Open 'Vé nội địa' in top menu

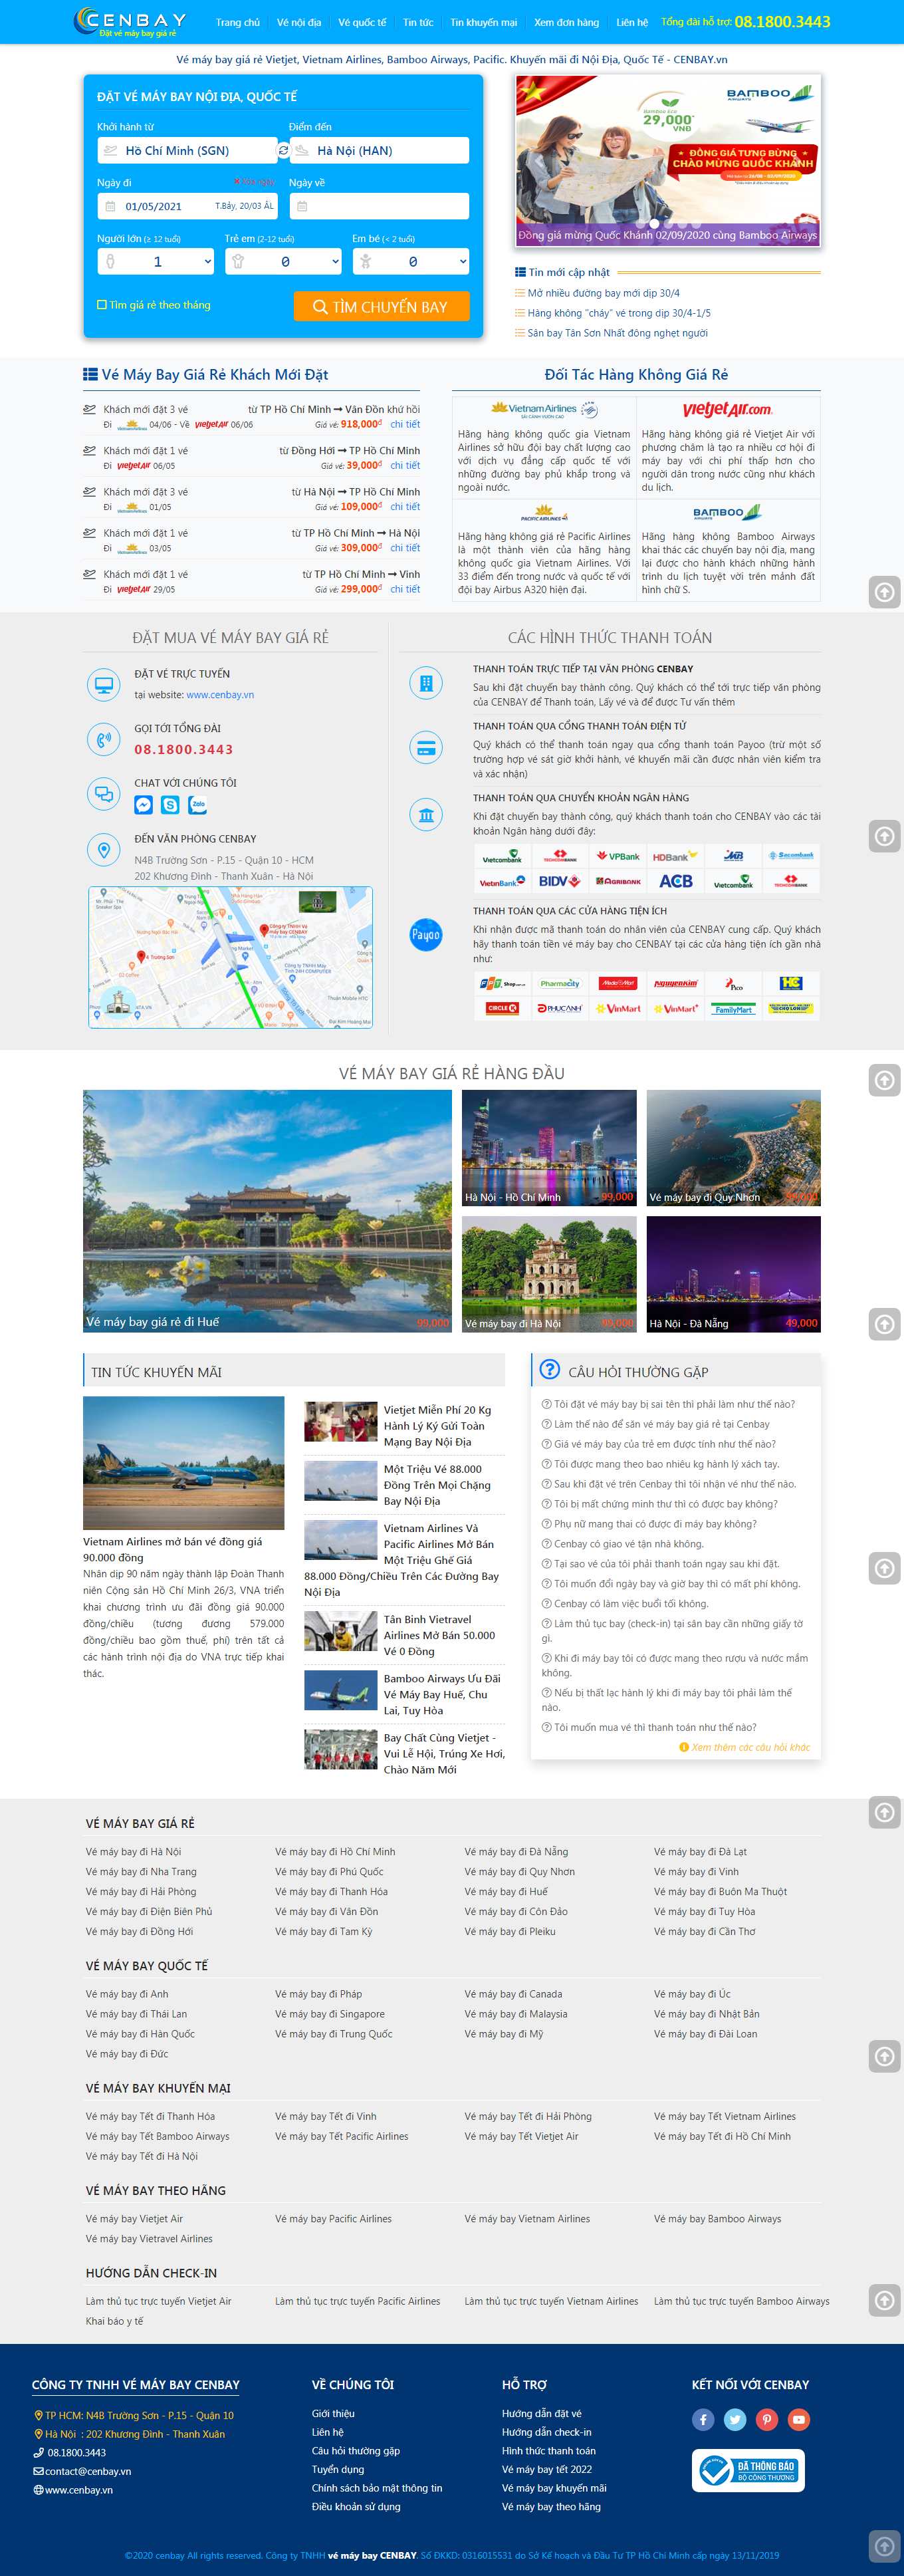point(299,22)
